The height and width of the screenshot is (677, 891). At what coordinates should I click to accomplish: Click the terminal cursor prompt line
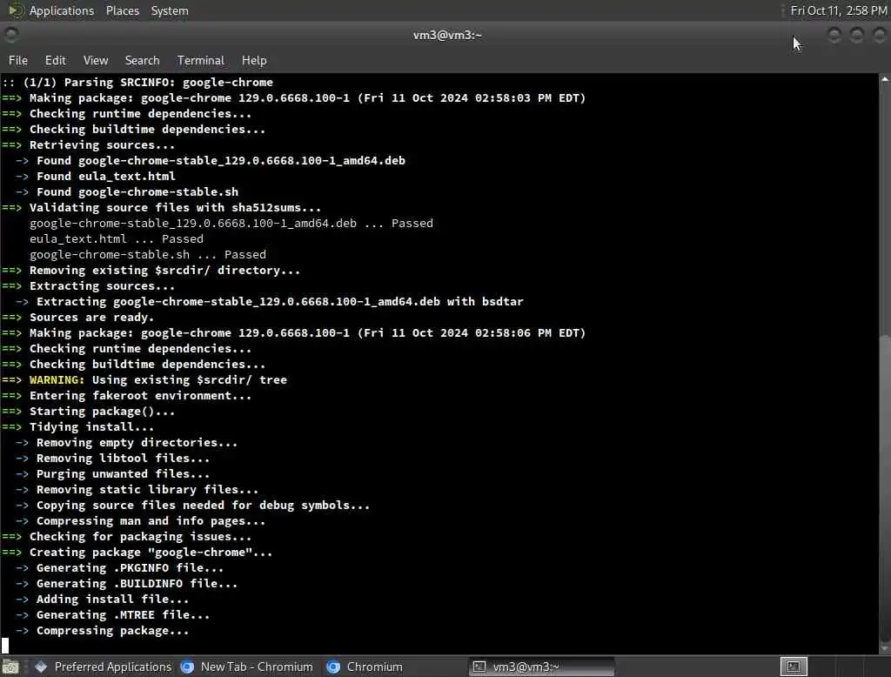(5, 646)
